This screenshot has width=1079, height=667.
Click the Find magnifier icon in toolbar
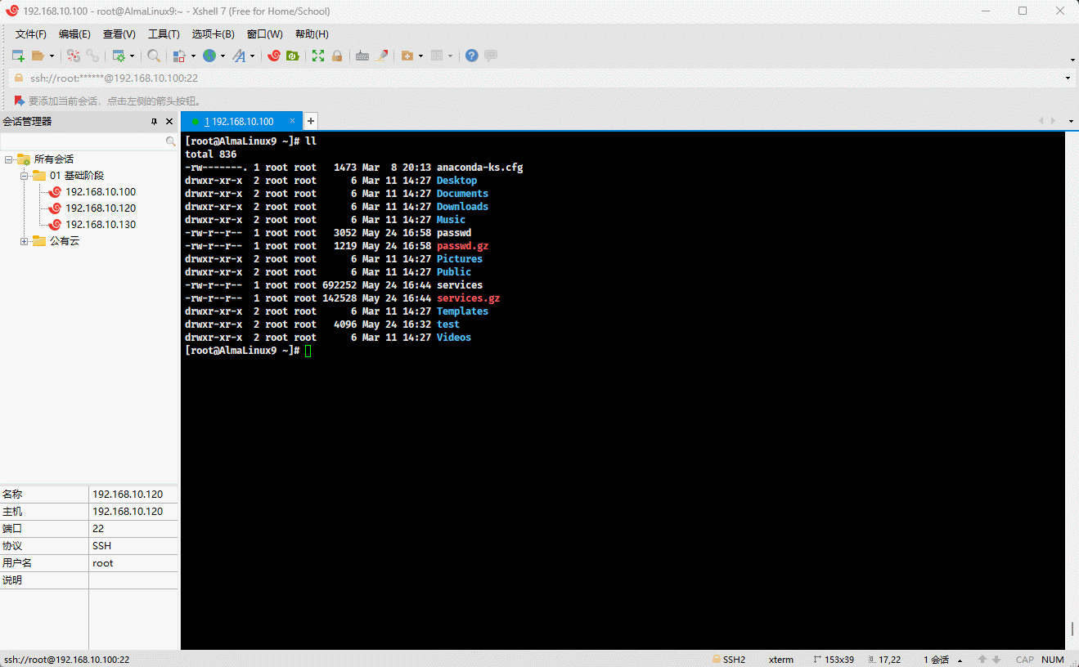point(154,56)
